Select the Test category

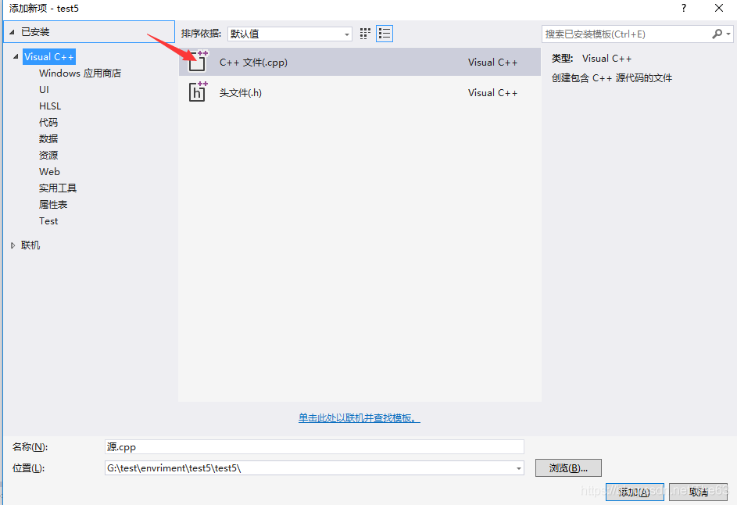point(48,221)
